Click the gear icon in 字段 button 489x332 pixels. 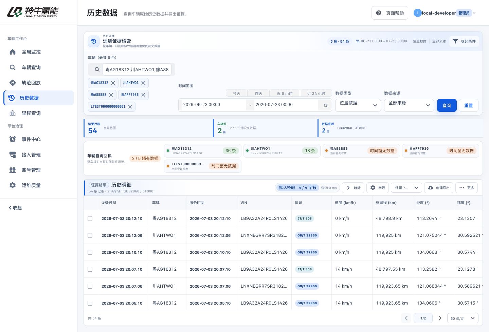(373, 188)
